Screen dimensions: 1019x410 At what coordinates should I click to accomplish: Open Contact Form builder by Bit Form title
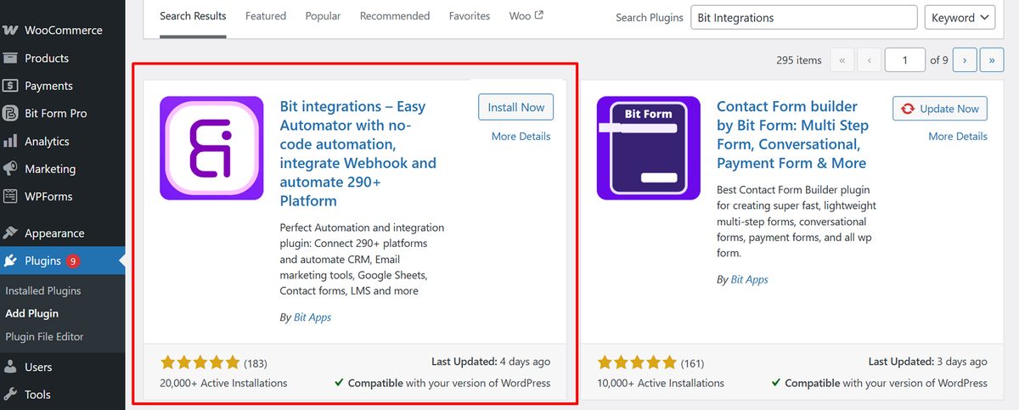click(791, 135)
